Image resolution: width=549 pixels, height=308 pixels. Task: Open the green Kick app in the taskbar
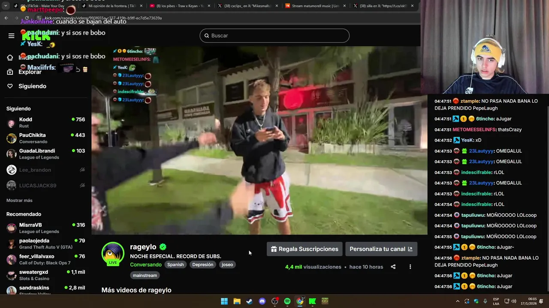click(312, 301)
